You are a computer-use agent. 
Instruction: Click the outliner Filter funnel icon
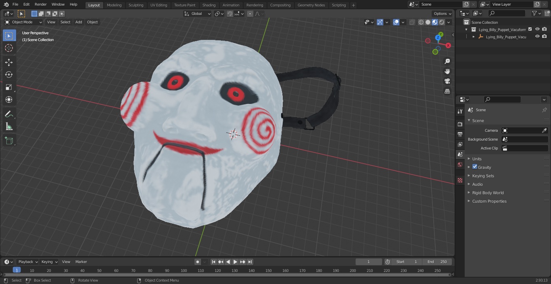[534, 13]
